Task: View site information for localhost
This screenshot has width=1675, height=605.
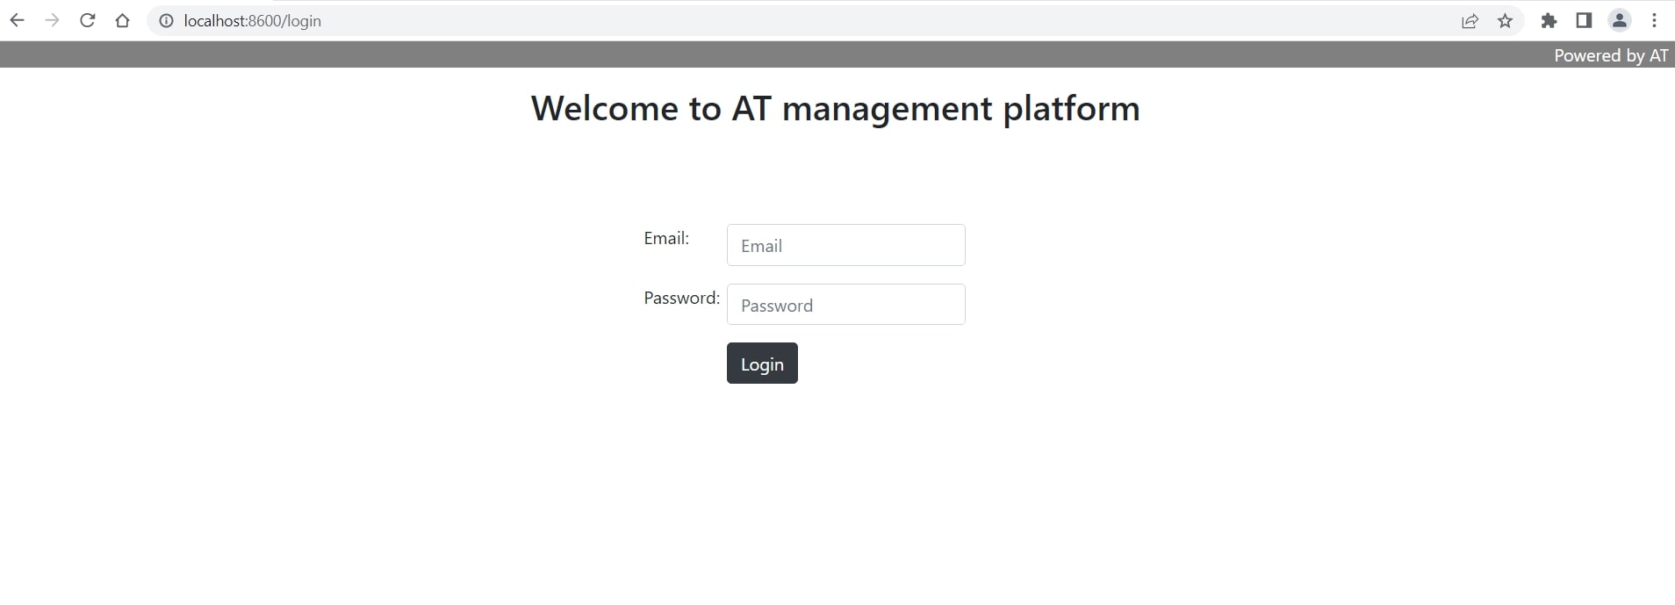Action: click(x=166, y=21)
